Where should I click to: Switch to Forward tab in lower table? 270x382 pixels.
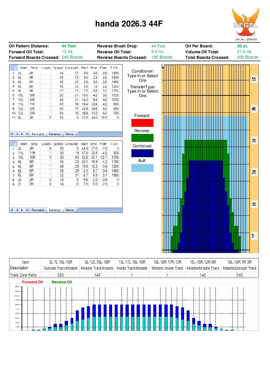pos(38,210)
